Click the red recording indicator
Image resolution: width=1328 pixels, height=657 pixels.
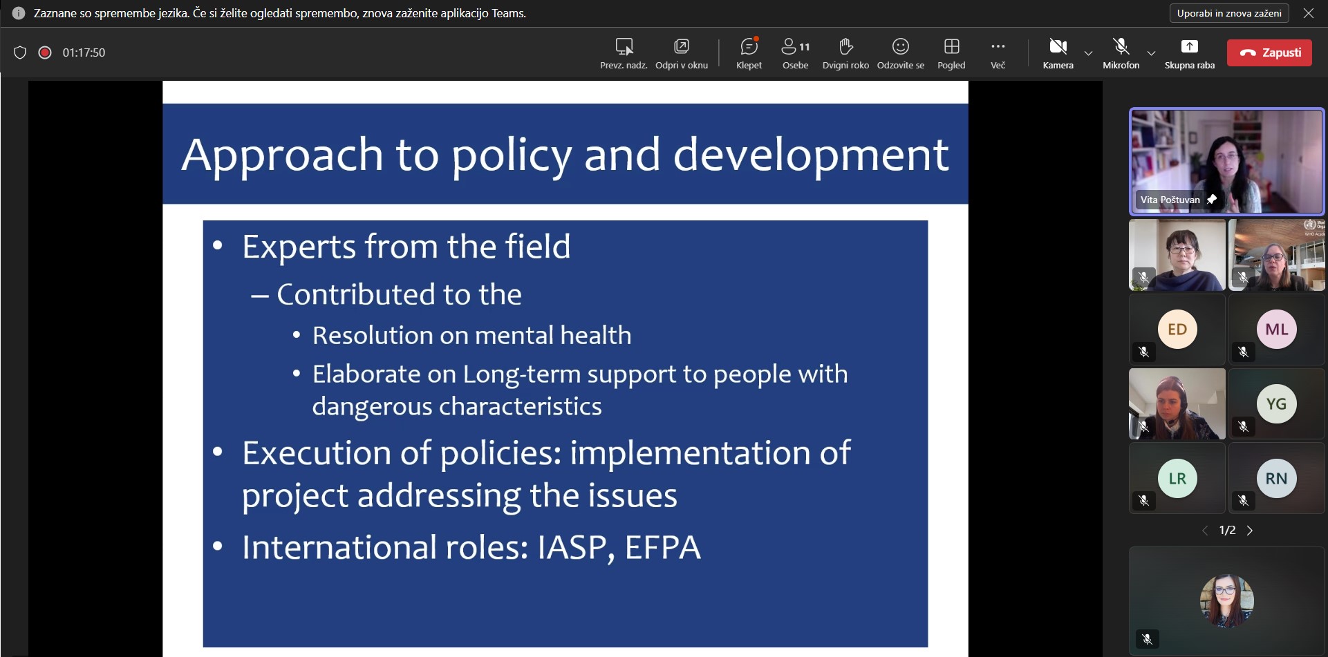[45, 53]
